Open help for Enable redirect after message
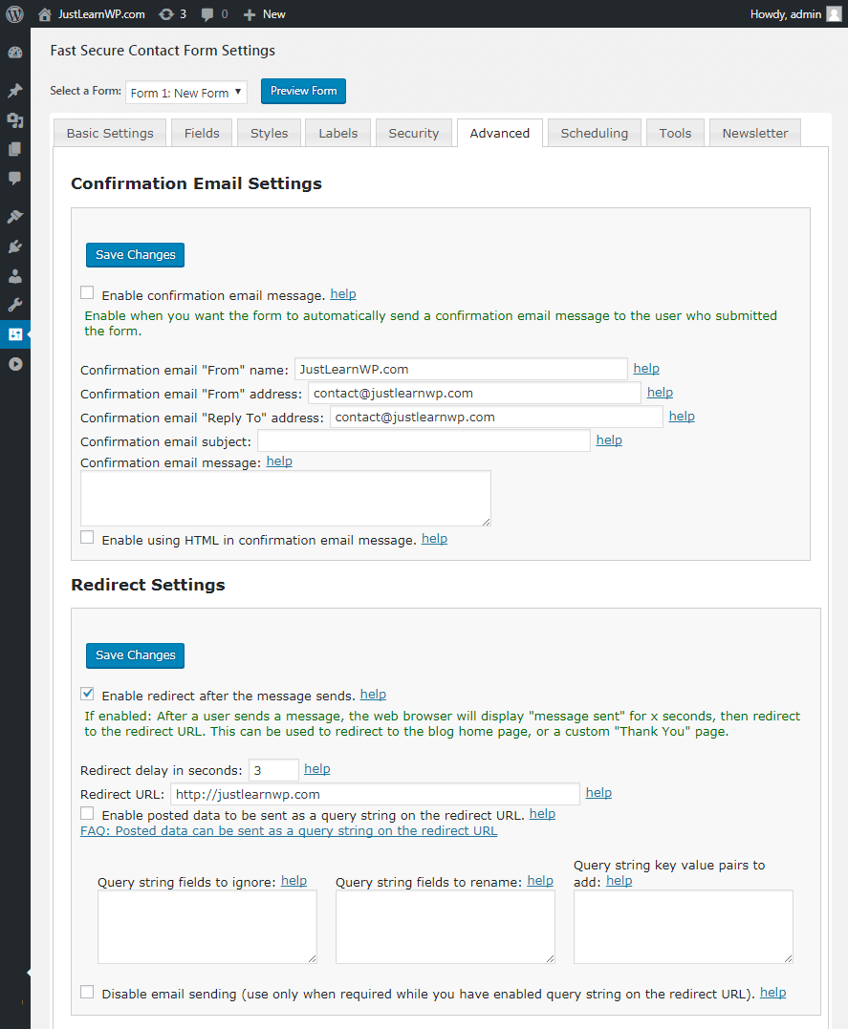Viewport: 848px width, 1029px height. (x=373, y=695)
